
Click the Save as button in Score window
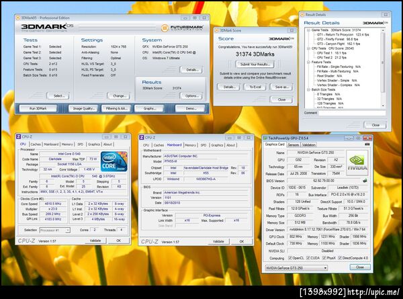tap(281, 87)
